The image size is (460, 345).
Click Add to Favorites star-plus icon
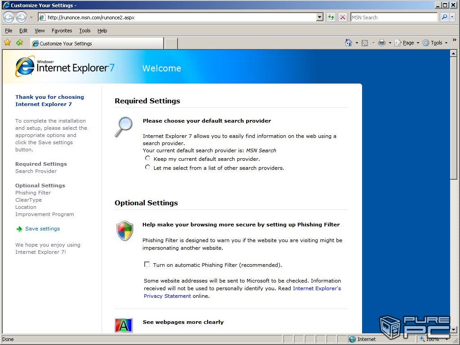(20, 43)
